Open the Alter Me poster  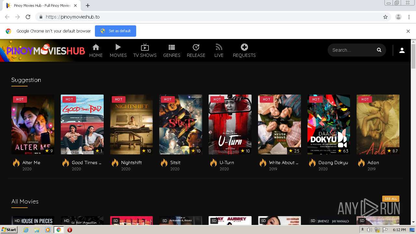33,124
